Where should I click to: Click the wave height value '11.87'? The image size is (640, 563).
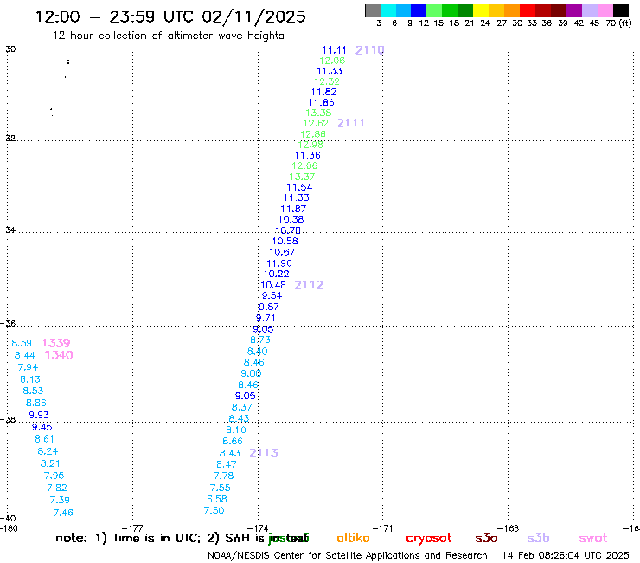pos(293,209)
